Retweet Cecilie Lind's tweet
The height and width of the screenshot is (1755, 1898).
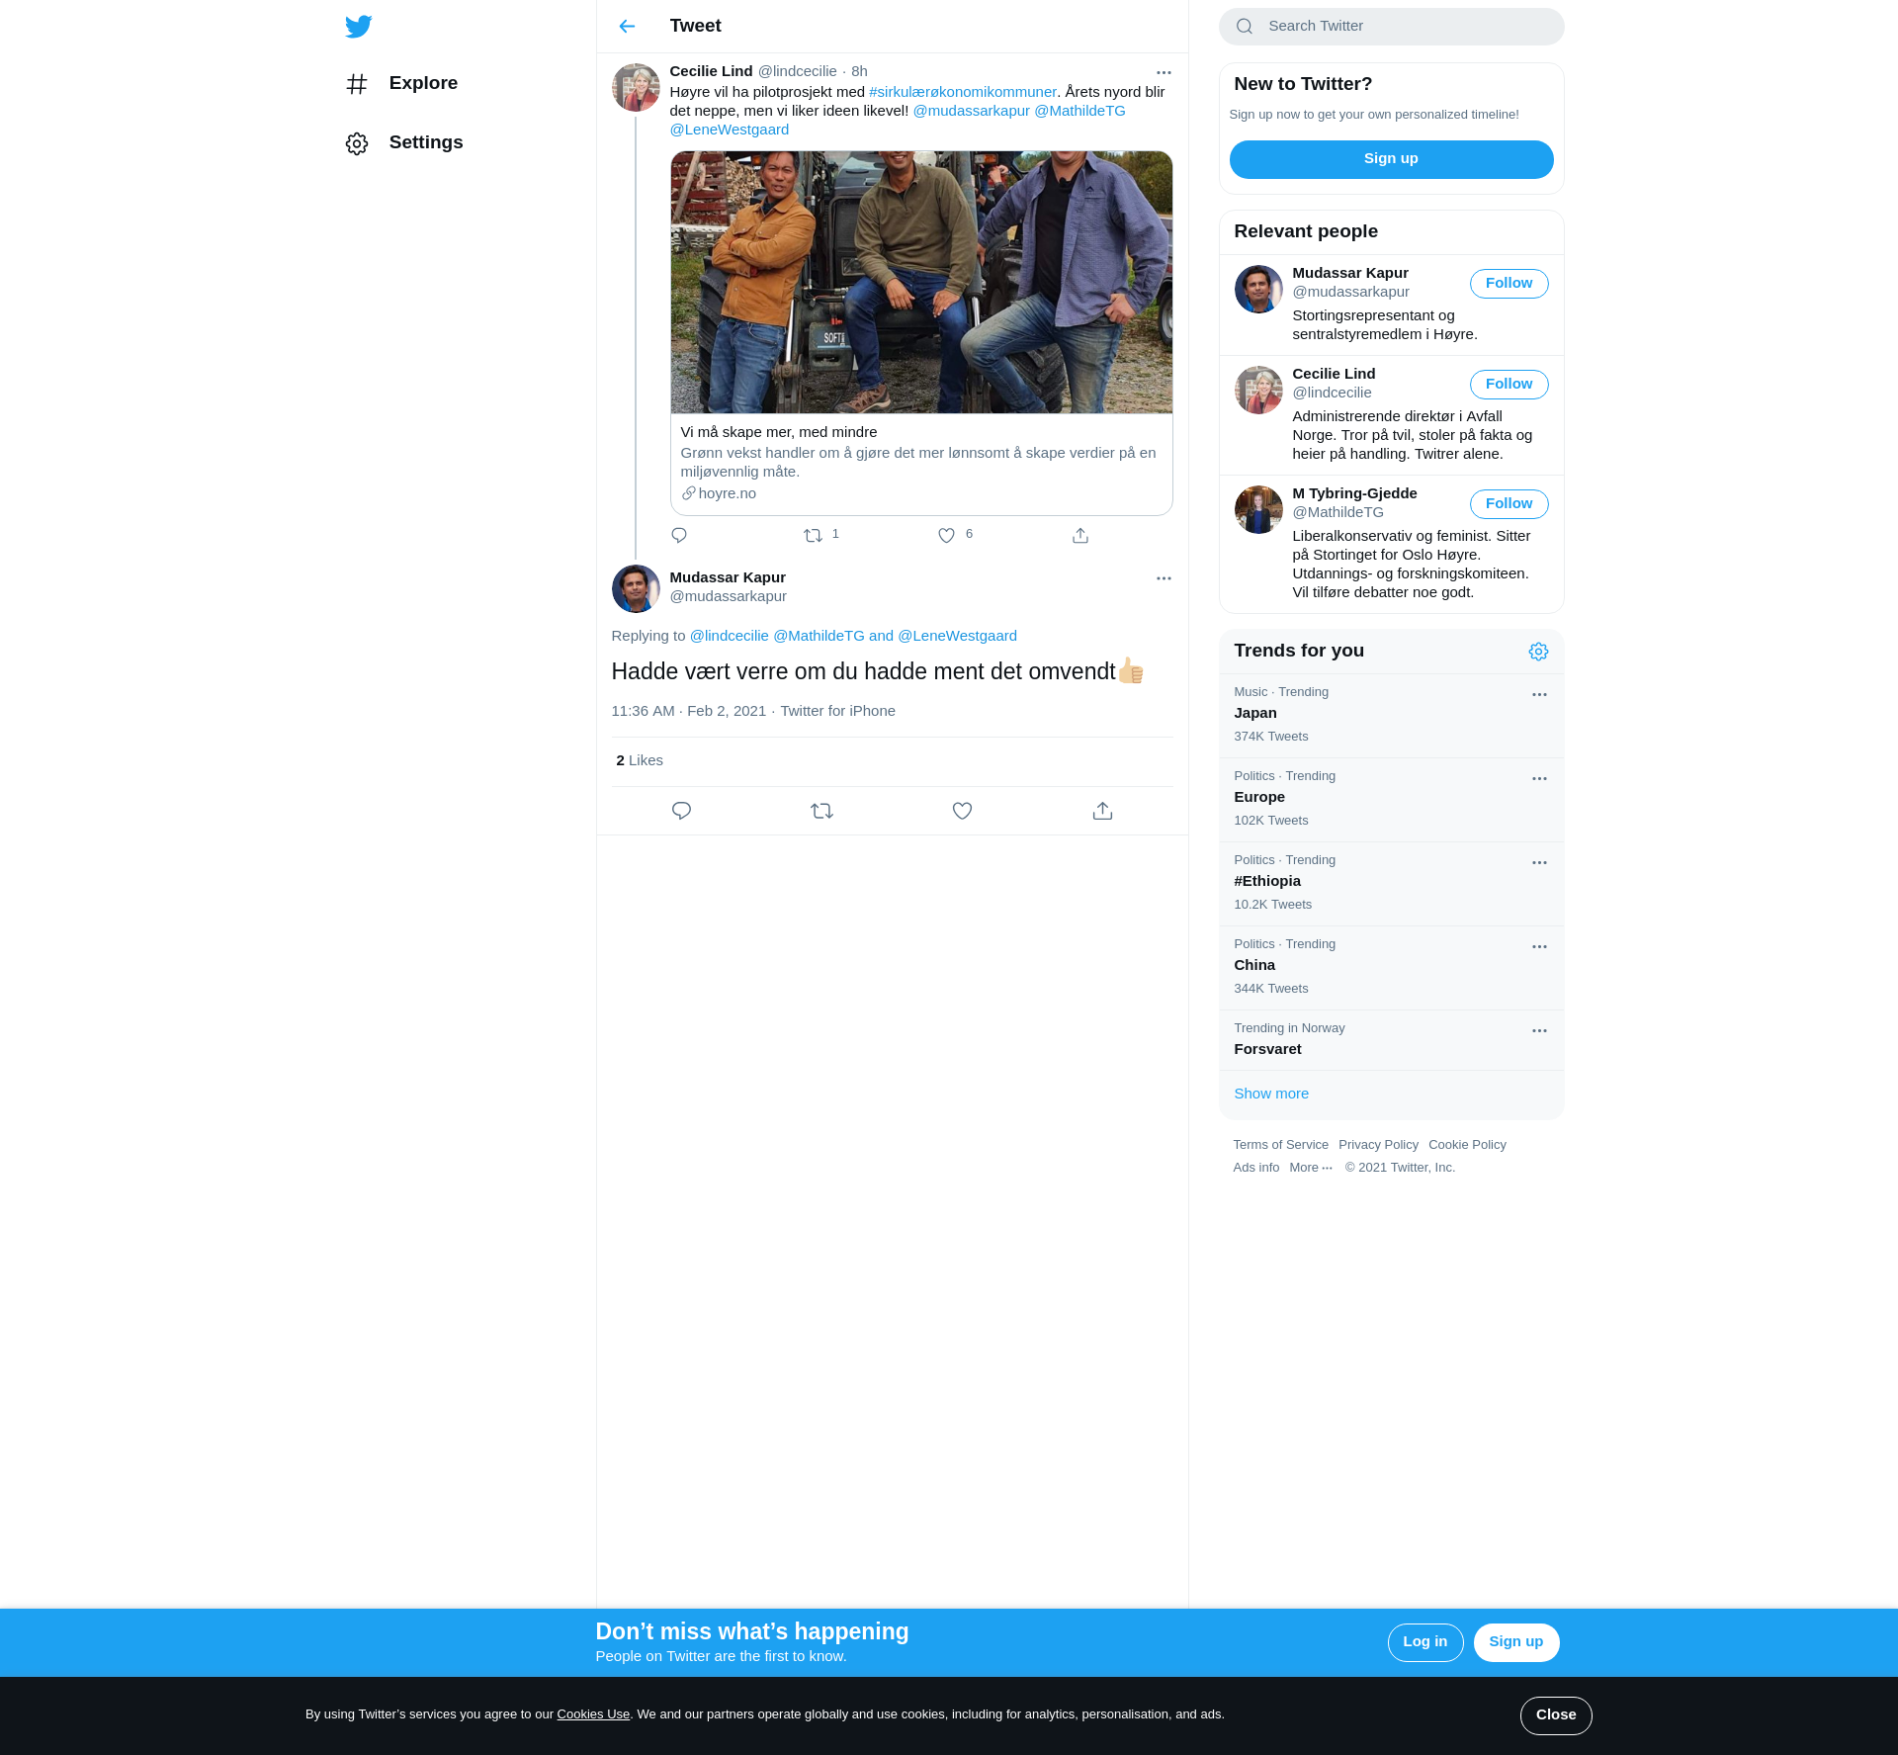tap(813, 535)
